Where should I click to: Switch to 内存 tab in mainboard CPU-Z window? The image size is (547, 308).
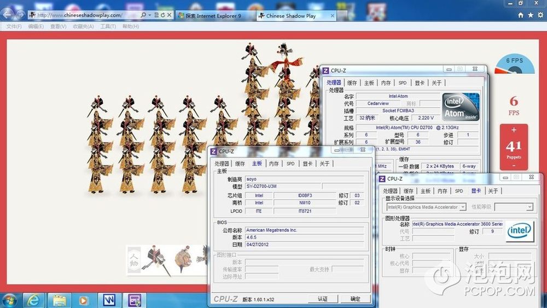274,163
